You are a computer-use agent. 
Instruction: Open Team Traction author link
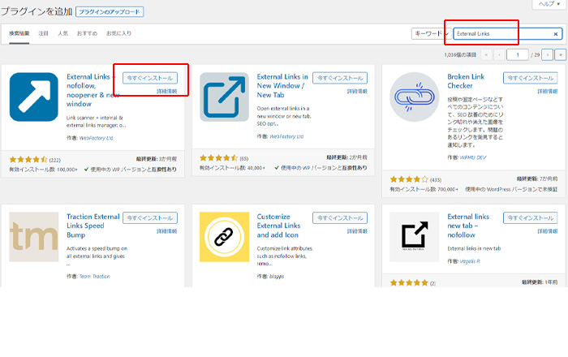point(95,276)
